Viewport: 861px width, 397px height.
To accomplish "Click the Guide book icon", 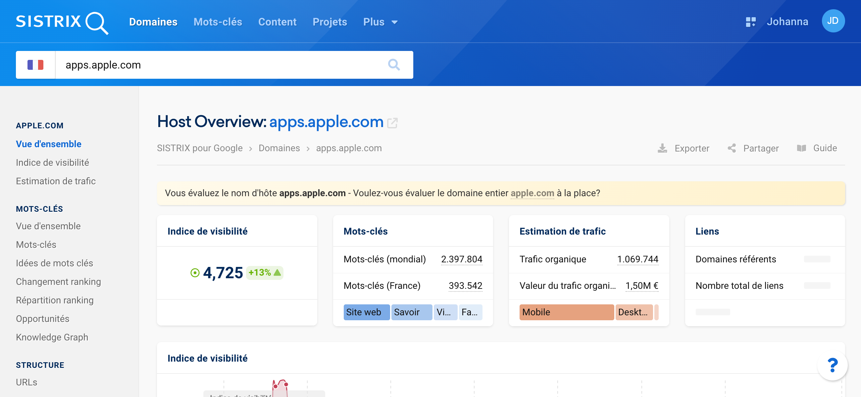I will [801, 148].
